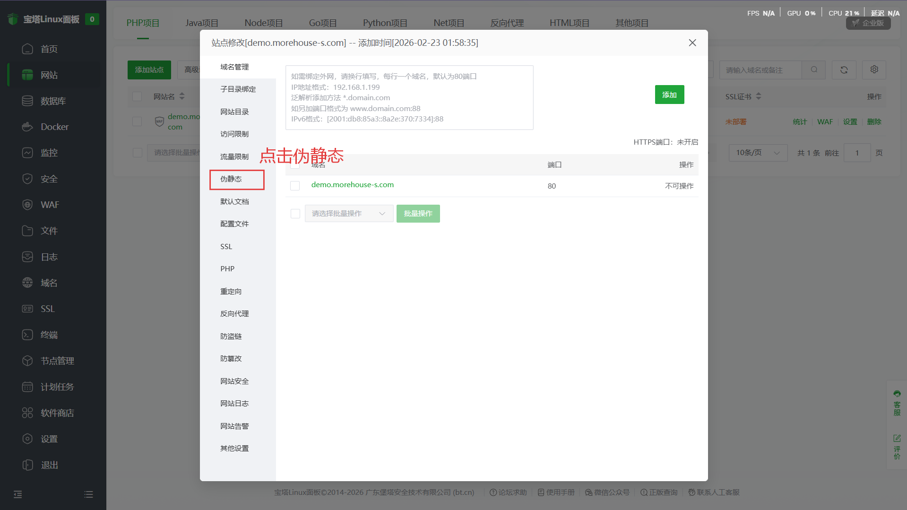907x510 pixels.
Task: Click the gear settings icon near search
Action: pyautogui.click(x=874, y=69)
